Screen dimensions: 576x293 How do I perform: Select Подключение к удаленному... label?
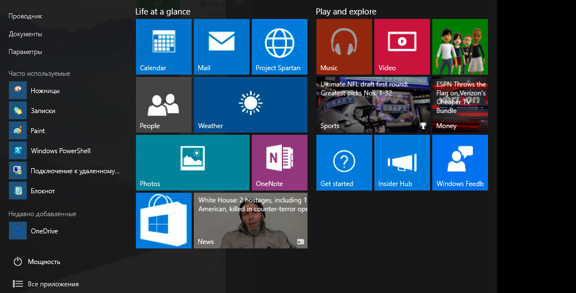pyautogui.click(x=75, y=171)
